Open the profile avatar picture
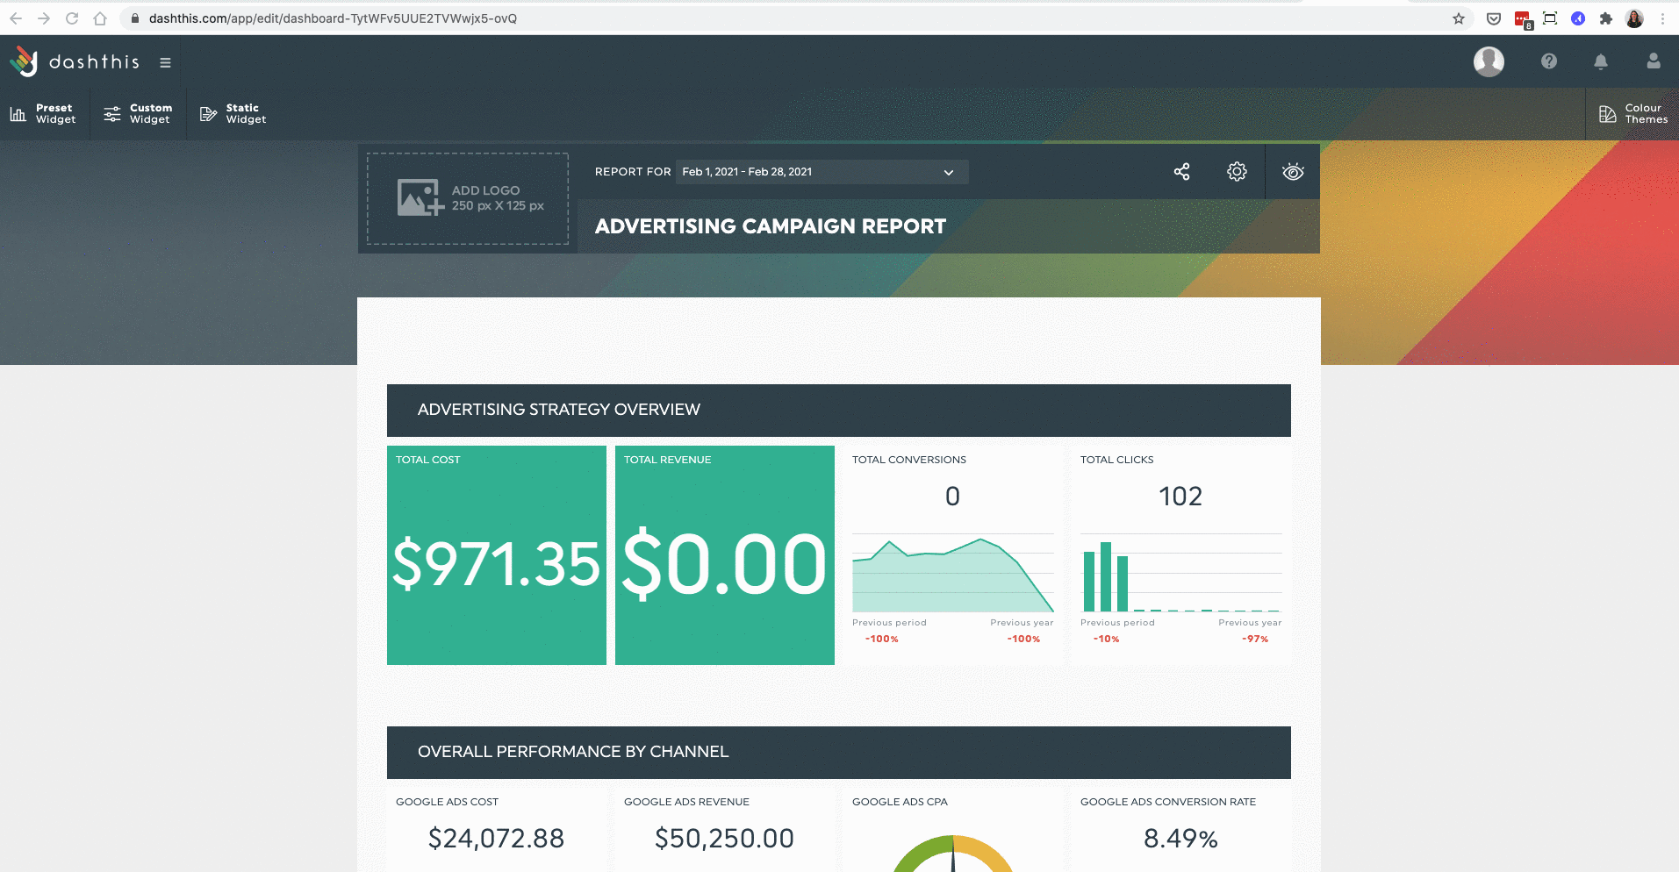The width and height of the screenshot is (1679, 872). tap(1489, 61)
